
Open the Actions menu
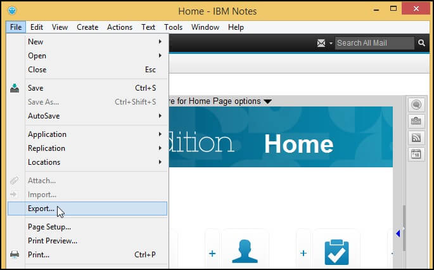coord(120,27)
